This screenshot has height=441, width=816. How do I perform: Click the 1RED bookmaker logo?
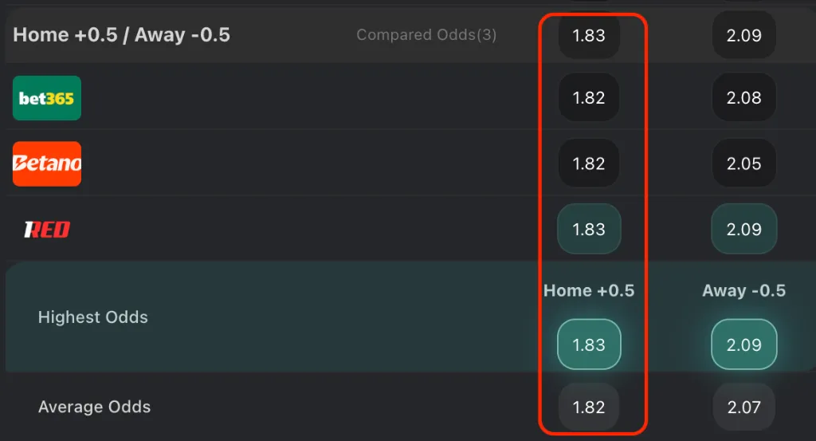[x=46, y=230]
